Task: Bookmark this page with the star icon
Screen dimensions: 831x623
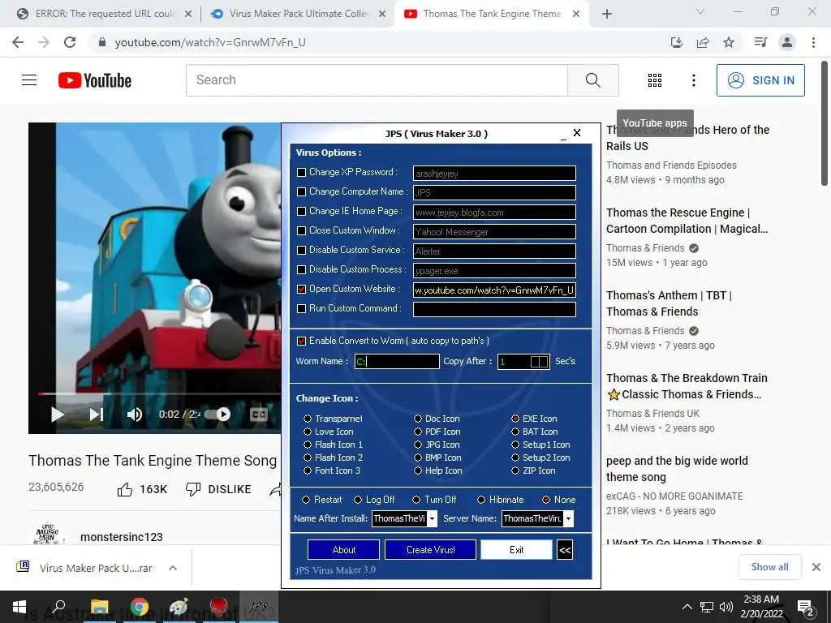Action: [729, 42]
